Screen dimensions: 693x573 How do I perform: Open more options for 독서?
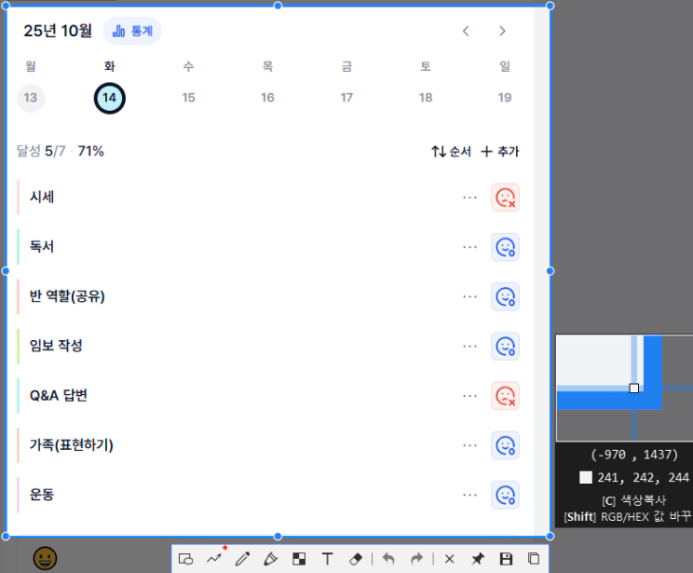pos(469,247)
